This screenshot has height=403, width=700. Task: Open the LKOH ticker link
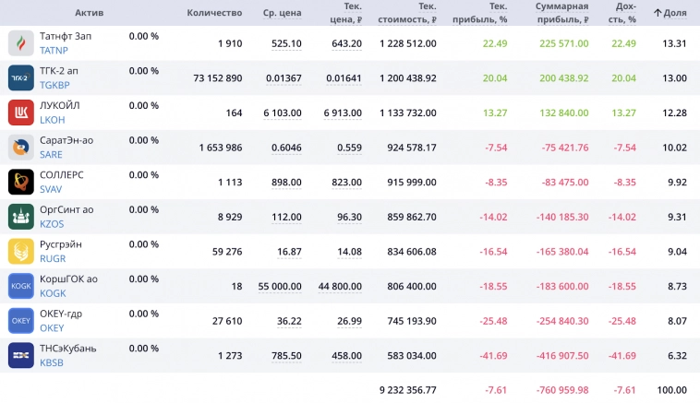click(x=53, y=120)
